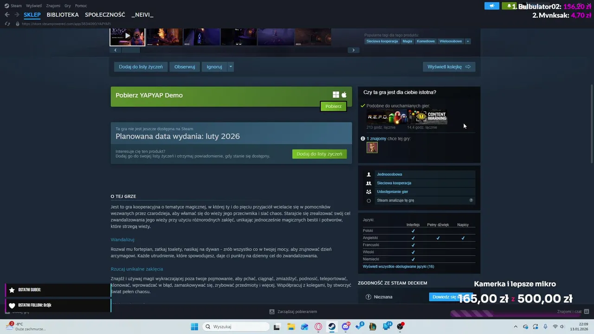
Task: Switch to the SPOŁECZNOŚĆ tab
Action: pyautogui.click(x=105, y=15)
